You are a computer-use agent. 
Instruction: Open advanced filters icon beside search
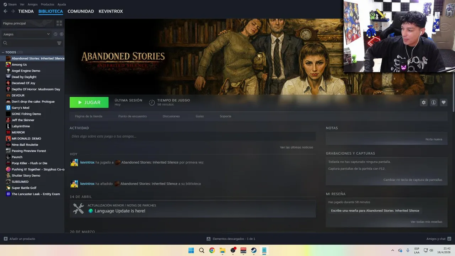(x=59, y=43)
